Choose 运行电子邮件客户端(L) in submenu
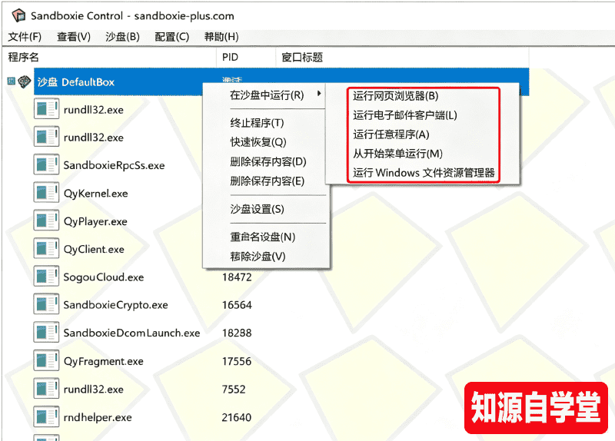Screen dimensions: 615x441 click(x=405, y=114)
